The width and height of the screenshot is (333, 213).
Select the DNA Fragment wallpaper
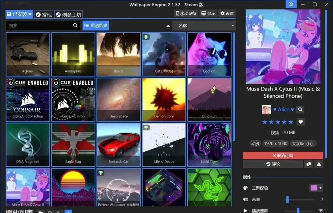(x=28, y=145)
